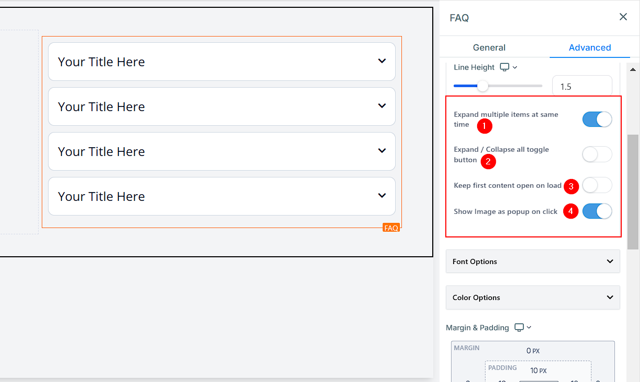Expand the Color Options section
This screenshot has height=382, width=640.
pos(532,297)
